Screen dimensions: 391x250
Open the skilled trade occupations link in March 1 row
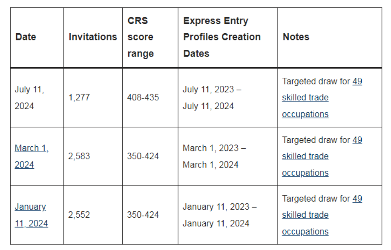pos(322,156)
